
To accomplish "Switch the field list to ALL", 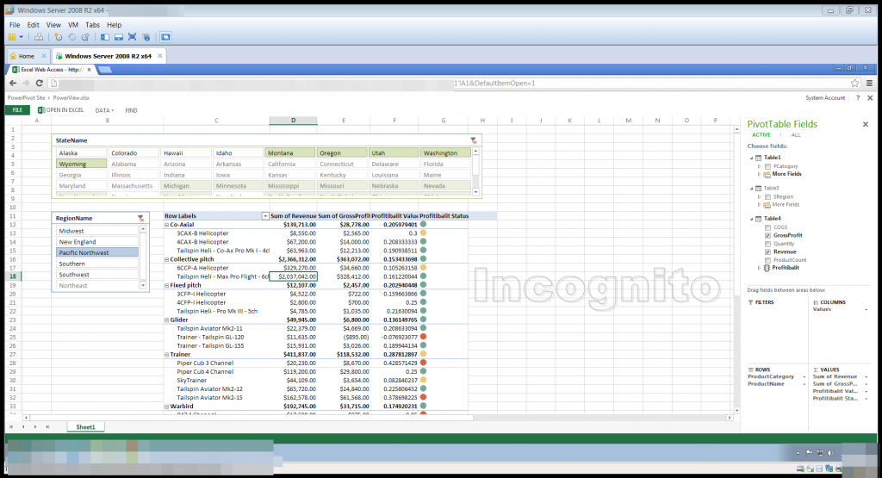I will click(x=795, y=135).
